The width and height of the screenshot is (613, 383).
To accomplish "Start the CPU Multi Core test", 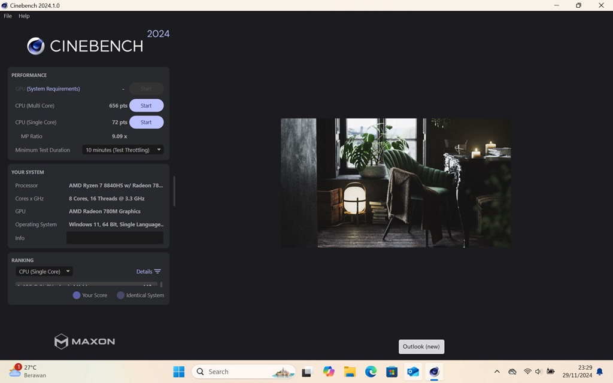I will click(146, 105).
